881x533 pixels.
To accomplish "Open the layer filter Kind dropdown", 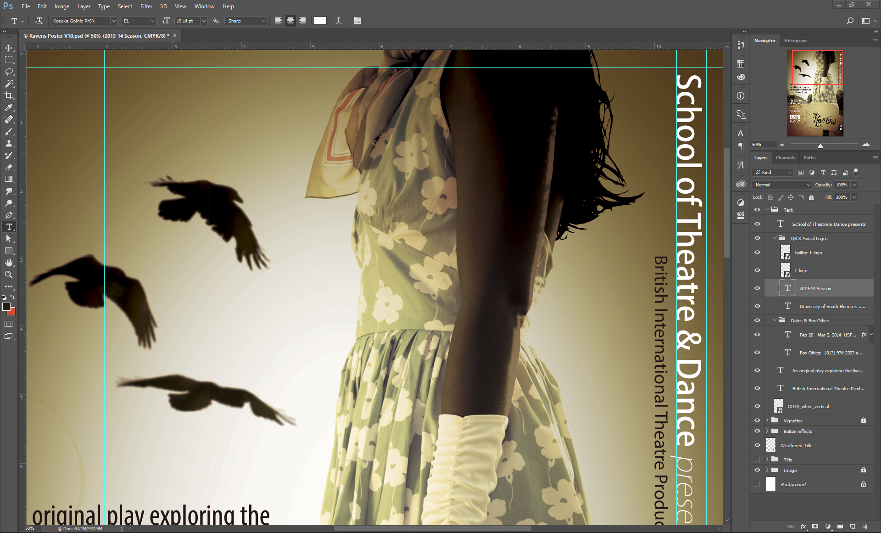I will pyautogui.click(x=773, y=172).
